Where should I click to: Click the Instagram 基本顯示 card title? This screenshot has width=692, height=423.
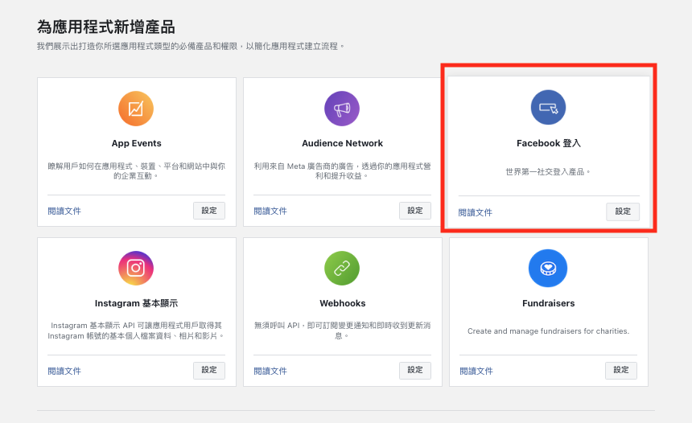point(136,303)
